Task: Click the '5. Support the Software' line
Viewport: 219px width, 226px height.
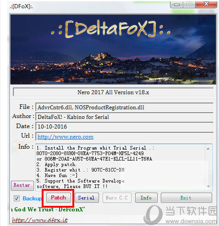Action: (80, 181)
